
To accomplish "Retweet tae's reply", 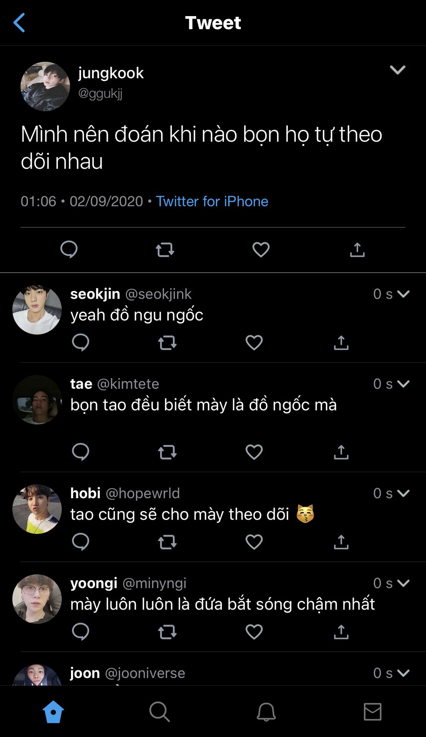I will point(167,452).
